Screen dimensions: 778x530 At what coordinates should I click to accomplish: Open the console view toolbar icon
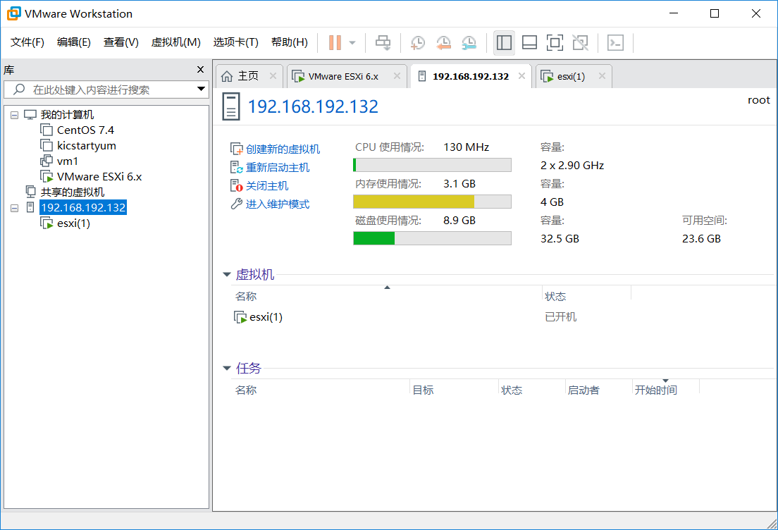(615, 43)
